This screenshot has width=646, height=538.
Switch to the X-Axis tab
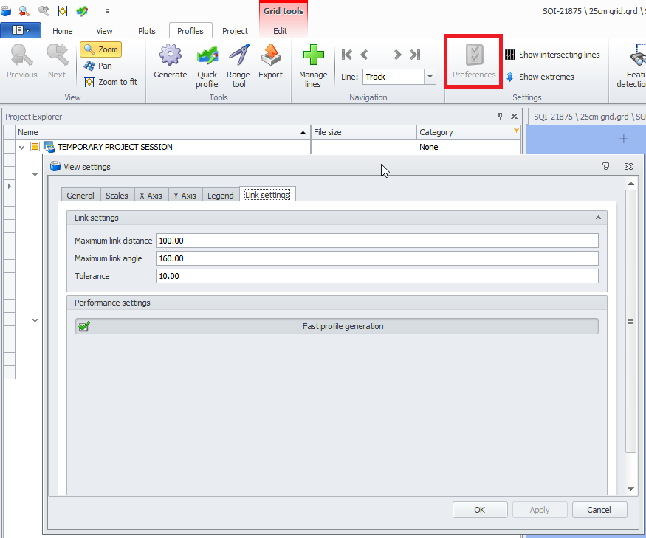[151, 196]
